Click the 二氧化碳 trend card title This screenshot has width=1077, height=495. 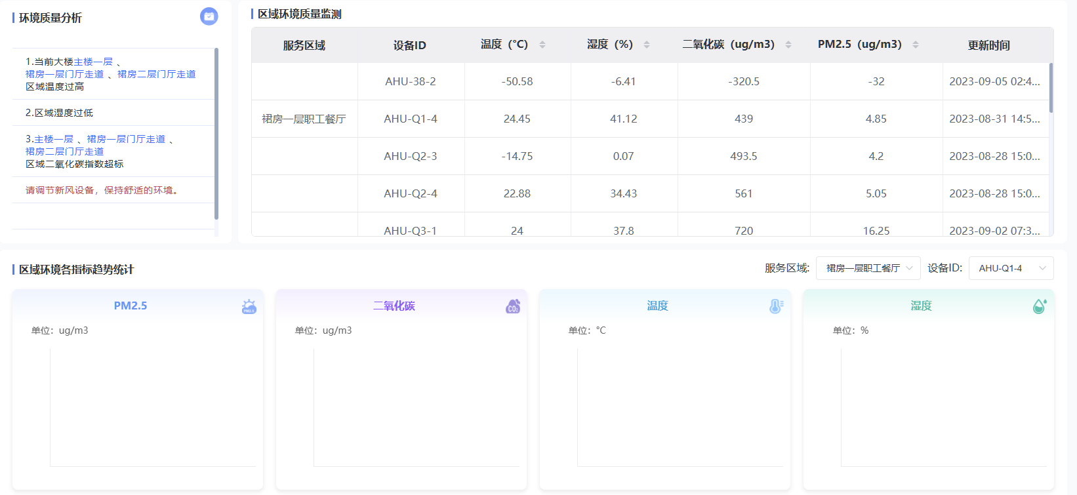[x=394, y=306]
